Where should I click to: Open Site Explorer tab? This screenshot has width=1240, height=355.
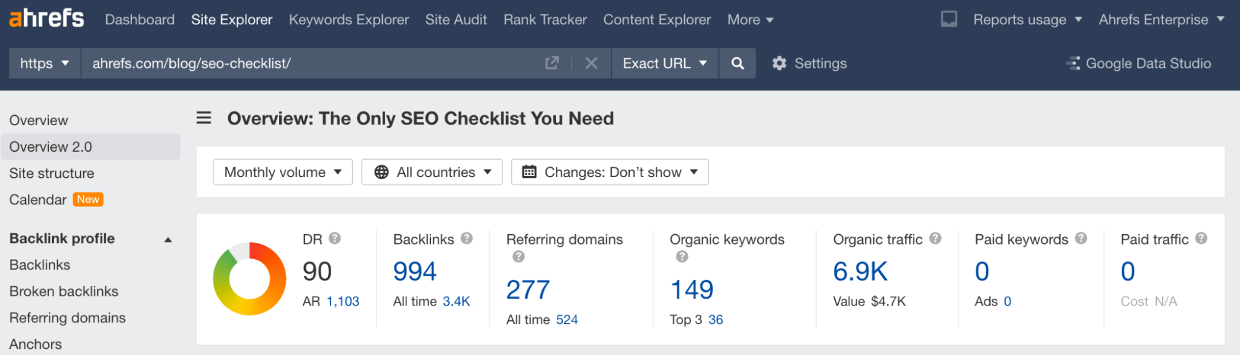click(231, 20)
